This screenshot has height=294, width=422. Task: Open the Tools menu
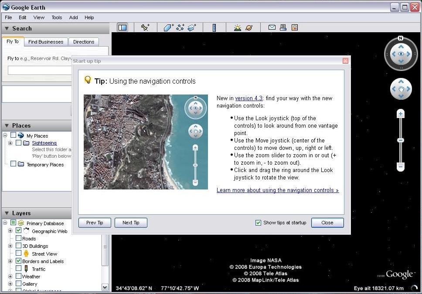[x=56, y=17]
